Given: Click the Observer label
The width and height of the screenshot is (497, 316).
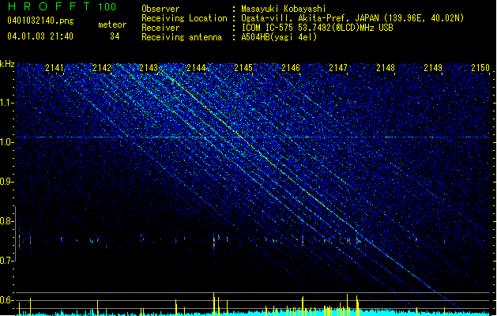Looking at the screenshot, I should pos(160,9).
